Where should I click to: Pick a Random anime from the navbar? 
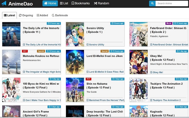(101, 3)
